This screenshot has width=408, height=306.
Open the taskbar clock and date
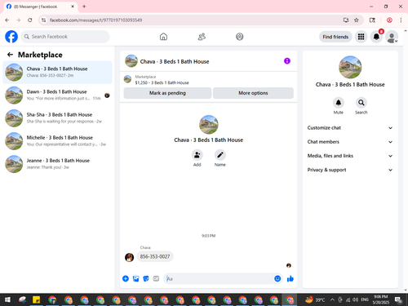pyautogui.click(x=381, y=299)
